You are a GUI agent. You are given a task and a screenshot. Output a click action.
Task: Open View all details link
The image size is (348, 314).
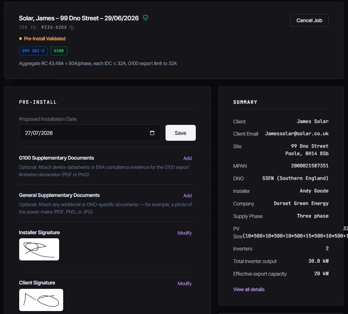click(x=249, y=289)
